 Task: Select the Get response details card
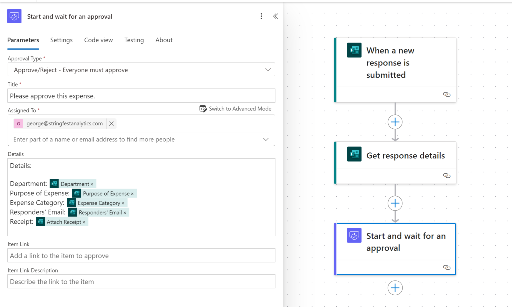pos(405,156)
